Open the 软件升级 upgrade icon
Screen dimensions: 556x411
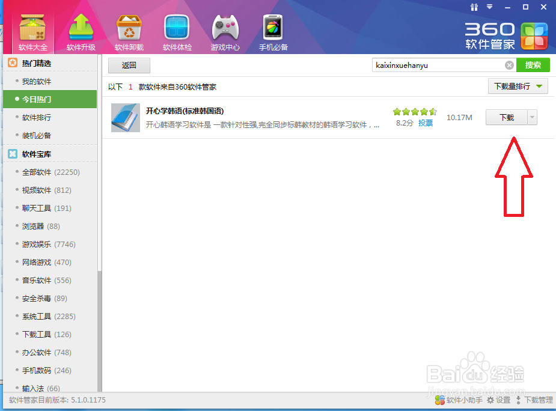[81, 32]
